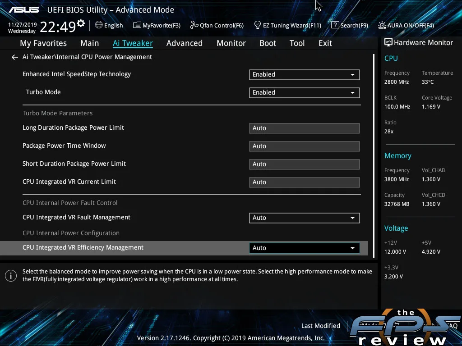
Task: Click the 22:49 clock time
Action: 58,27
